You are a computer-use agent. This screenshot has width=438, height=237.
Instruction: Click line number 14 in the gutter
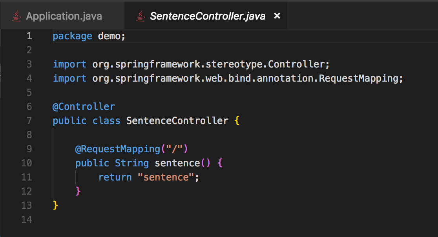27,219
